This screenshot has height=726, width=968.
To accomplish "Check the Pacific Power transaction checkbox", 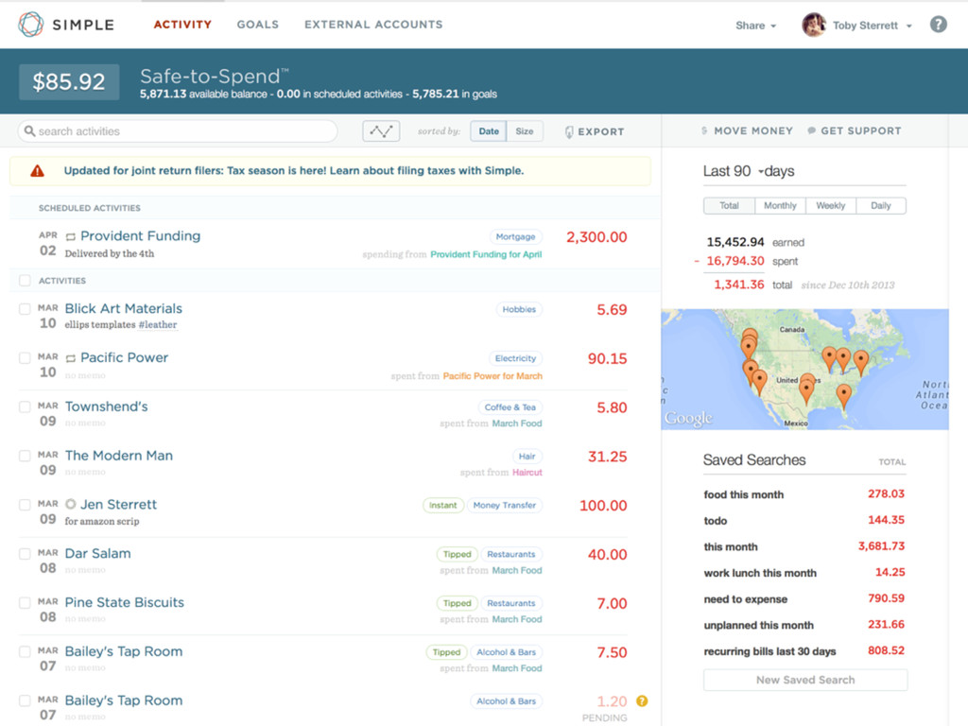I will (25, 358).
